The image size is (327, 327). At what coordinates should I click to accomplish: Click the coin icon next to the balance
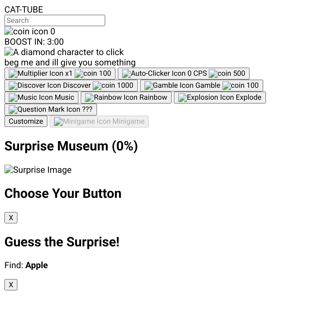tap(26, 31)
